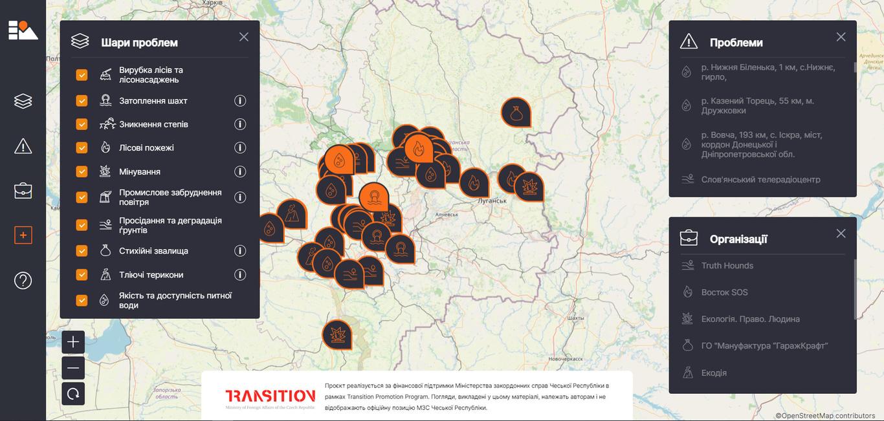Select the warning triangle sidebar icon

pyautogui.click(x=23, y=146)
